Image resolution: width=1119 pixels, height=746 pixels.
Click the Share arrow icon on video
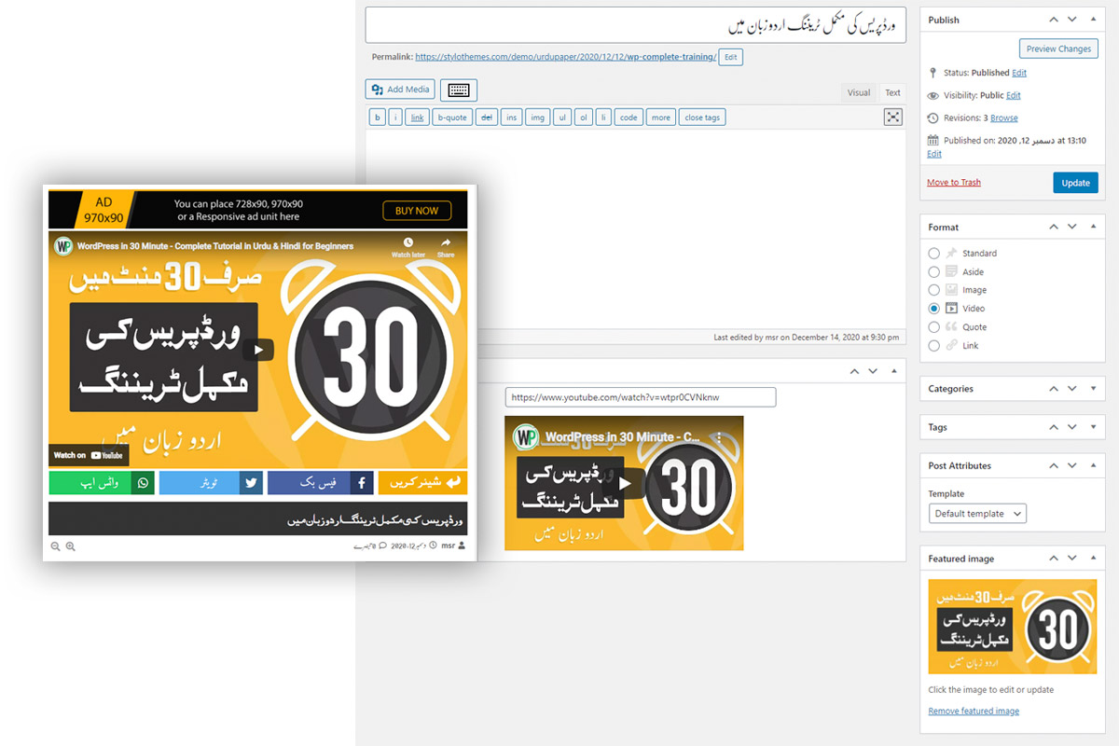[x=446, y=242]
